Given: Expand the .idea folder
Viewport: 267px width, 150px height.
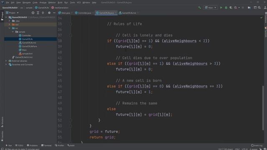Looking at the screenshot, I should tap(10, 21).
